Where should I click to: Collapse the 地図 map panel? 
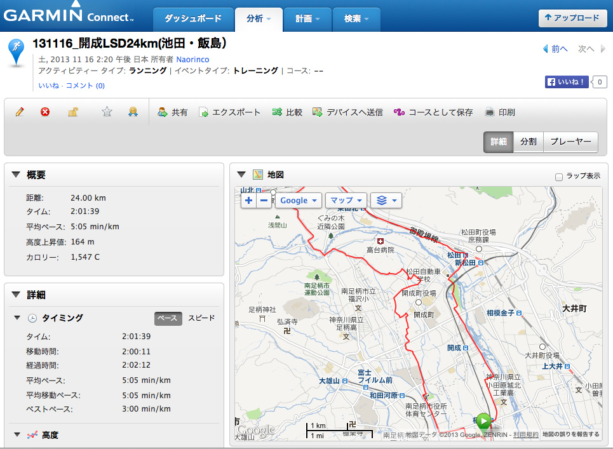pyautogui.click(x=241, y=175)
